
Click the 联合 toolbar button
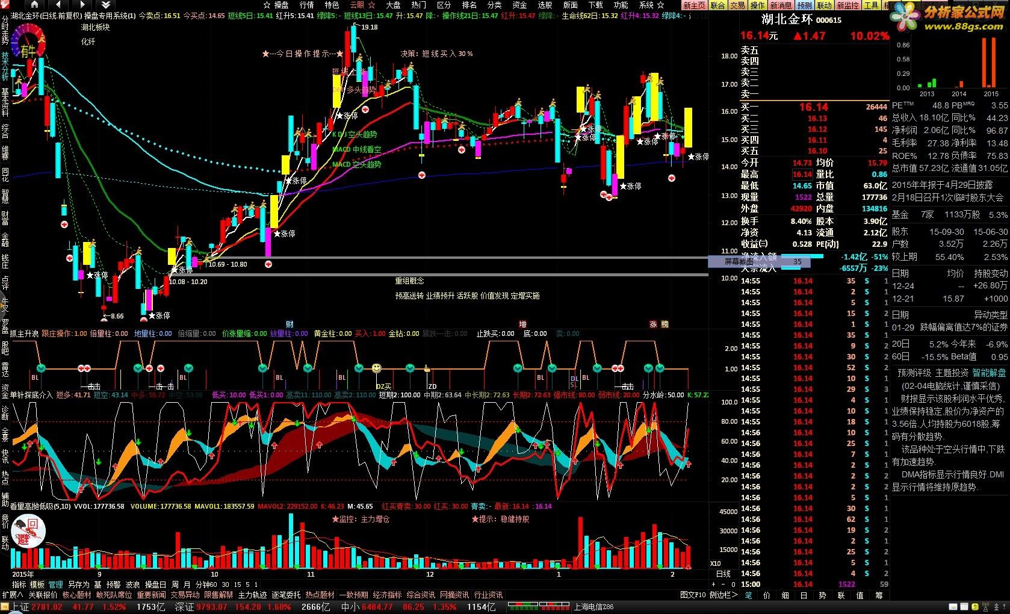[717, 5]
